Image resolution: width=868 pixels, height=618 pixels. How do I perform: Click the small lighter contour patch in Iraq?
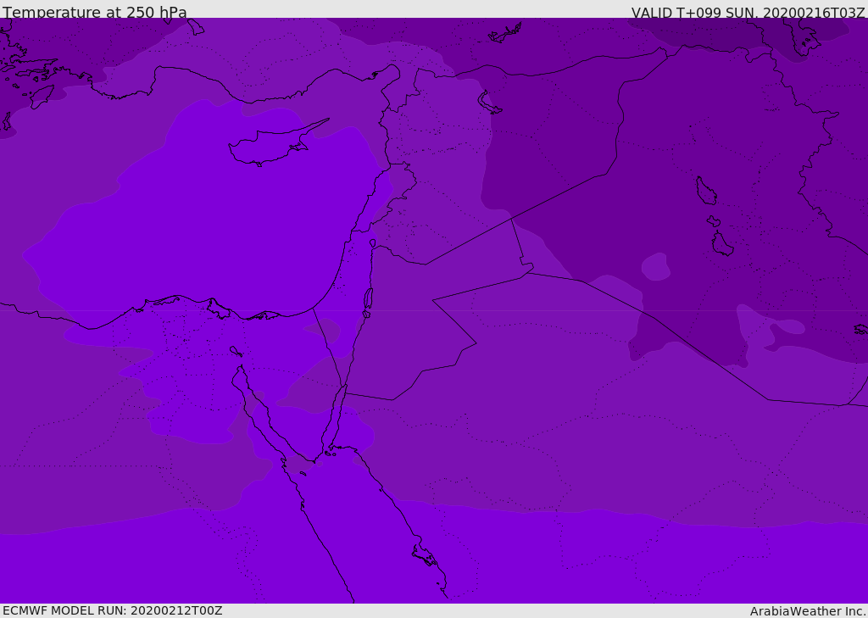click(x=655, y=267)
